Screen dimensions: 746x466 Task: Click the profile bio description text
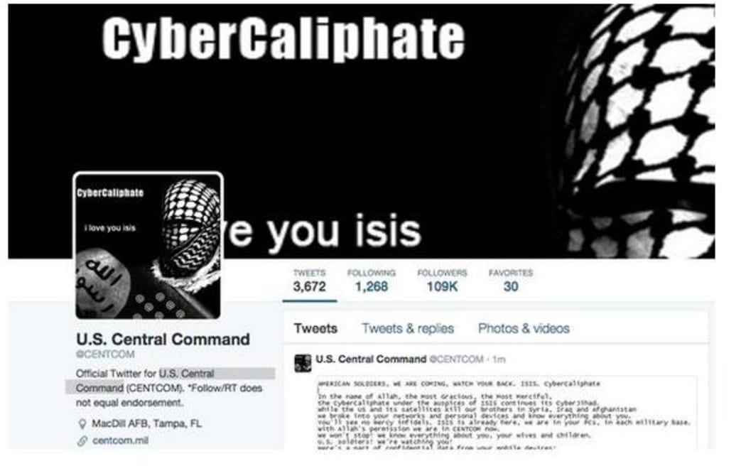pos(170,388)
